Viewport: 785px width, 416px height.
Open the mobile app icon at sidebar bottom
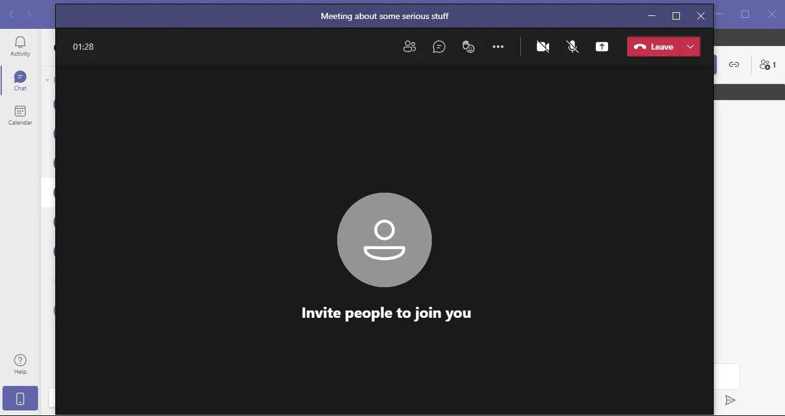tap(20, 398)
